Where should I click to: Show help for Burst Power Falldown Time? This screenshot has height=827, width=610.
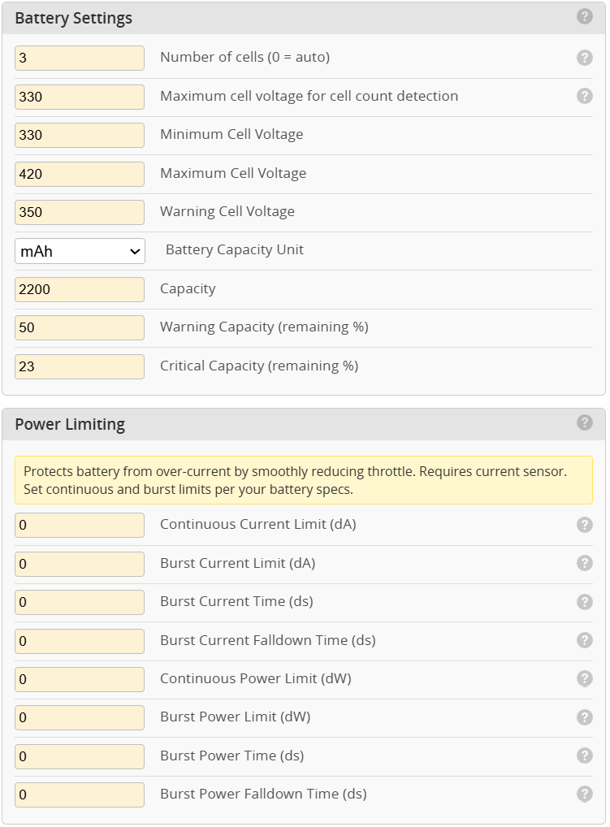(x=584, y=795)
